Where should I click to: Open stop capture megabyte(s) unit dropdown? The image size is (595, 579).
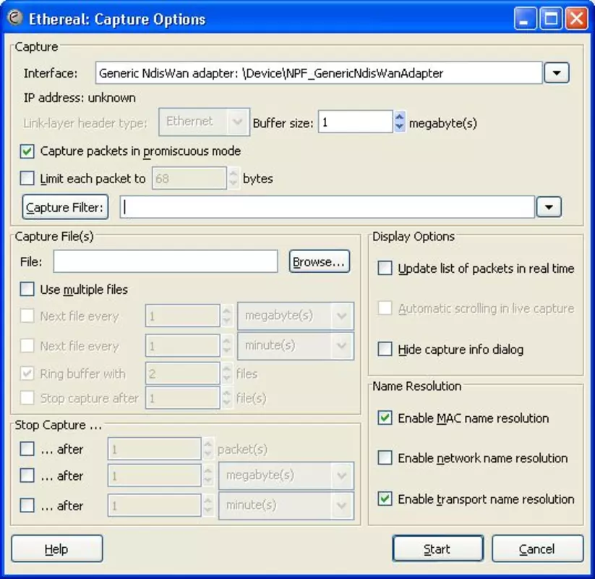pos(286,476)
